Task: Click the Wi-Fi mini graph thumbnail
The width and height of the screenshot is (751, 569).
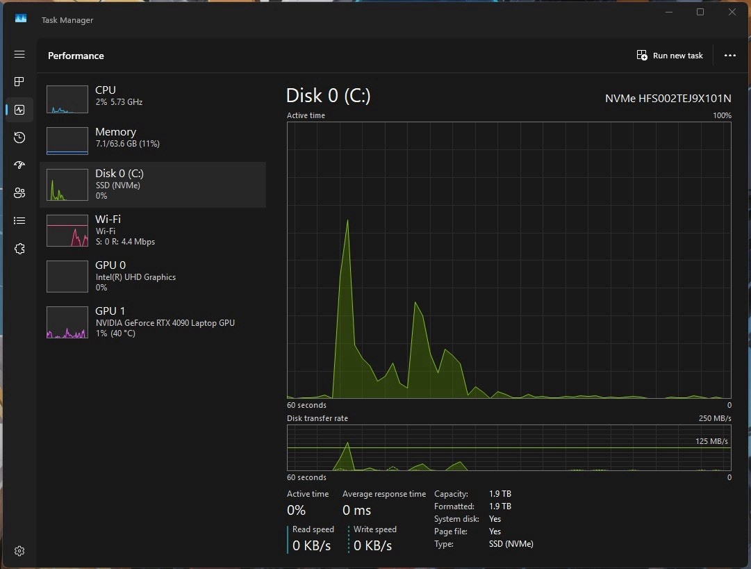Action: 67,231
